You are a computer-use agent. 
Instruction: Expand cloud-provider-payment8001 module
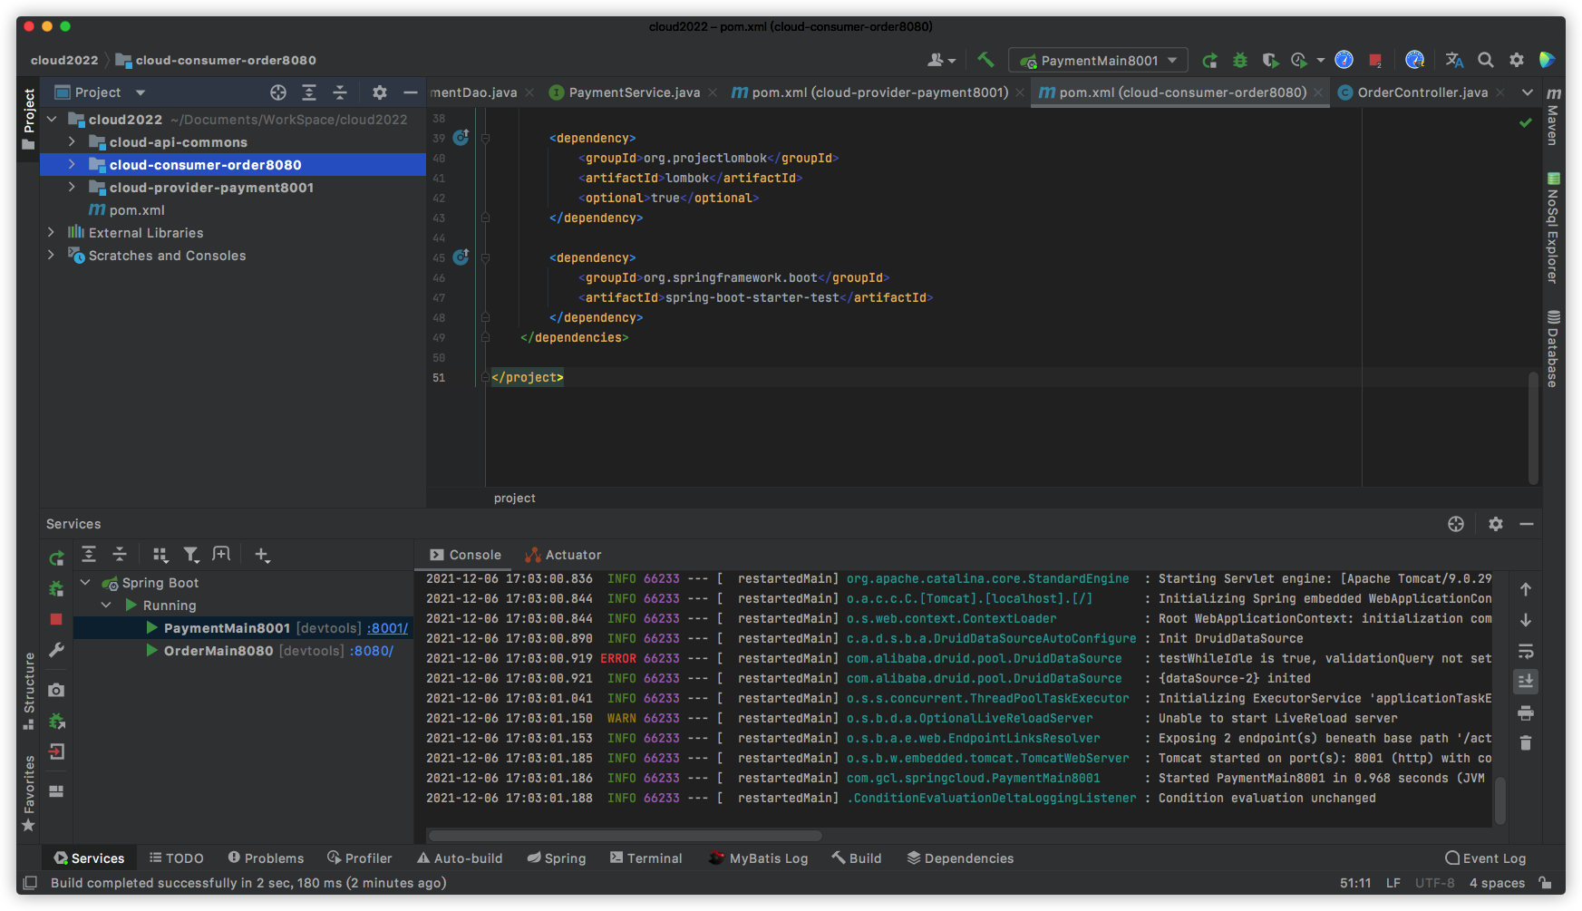click(x=72, y=187)
